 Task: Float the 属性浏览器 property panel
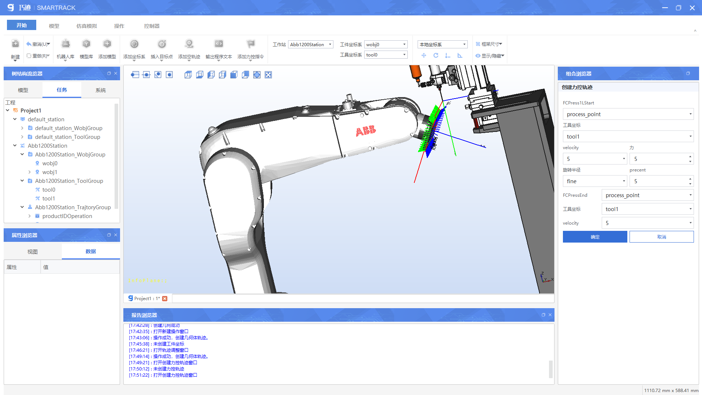coord(109,235)
